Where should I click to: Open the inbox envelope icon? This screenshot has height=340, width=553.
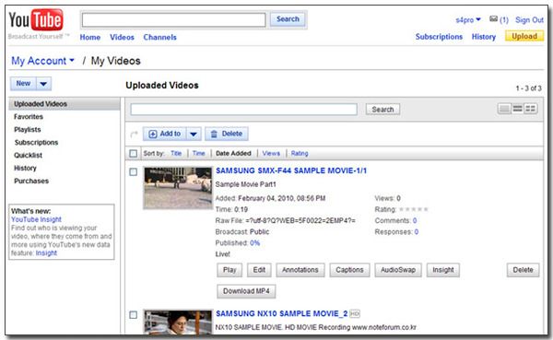(493, 19)
